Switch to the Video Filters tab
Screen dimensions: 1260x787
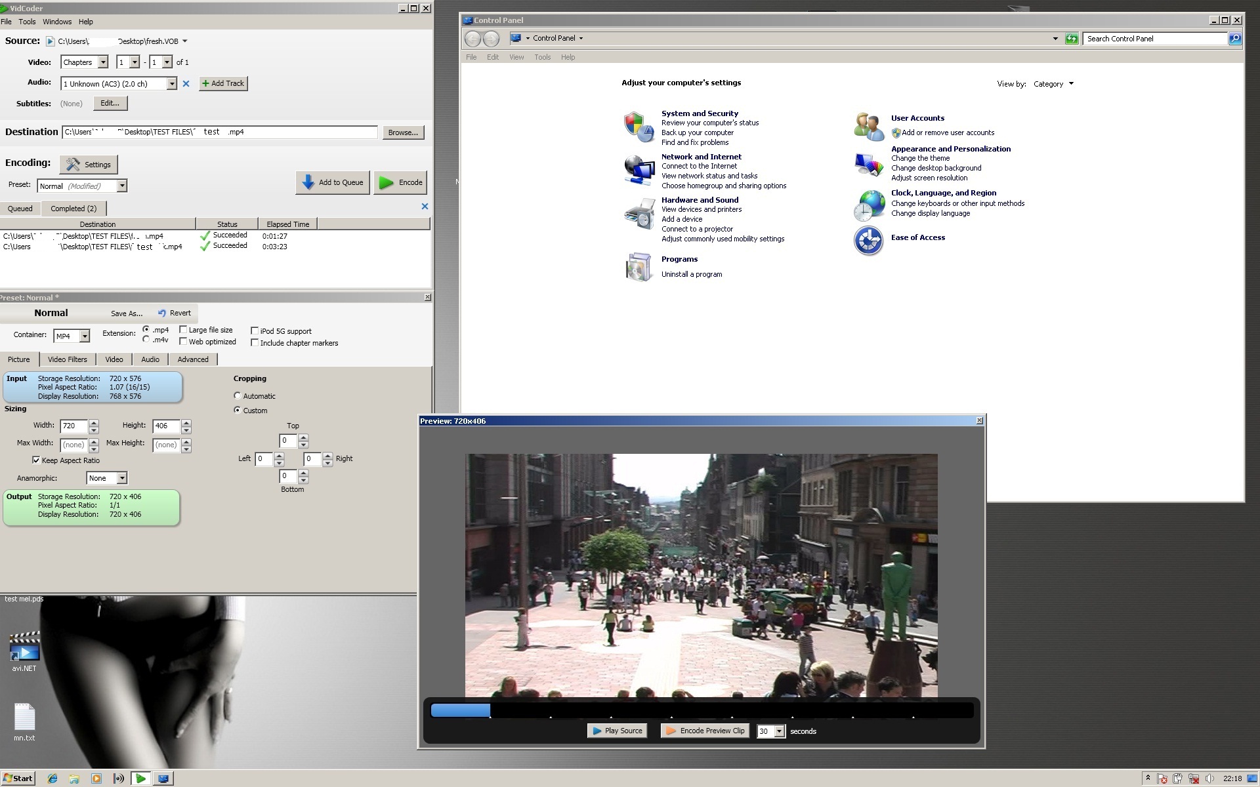(68, 359)
